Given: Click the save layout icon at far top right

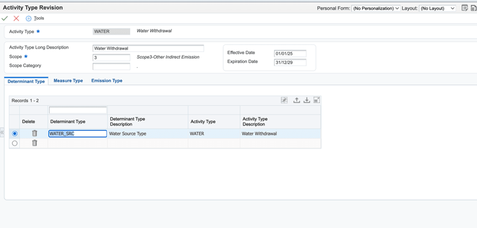Looking at the screenshot, I should 473,8.
